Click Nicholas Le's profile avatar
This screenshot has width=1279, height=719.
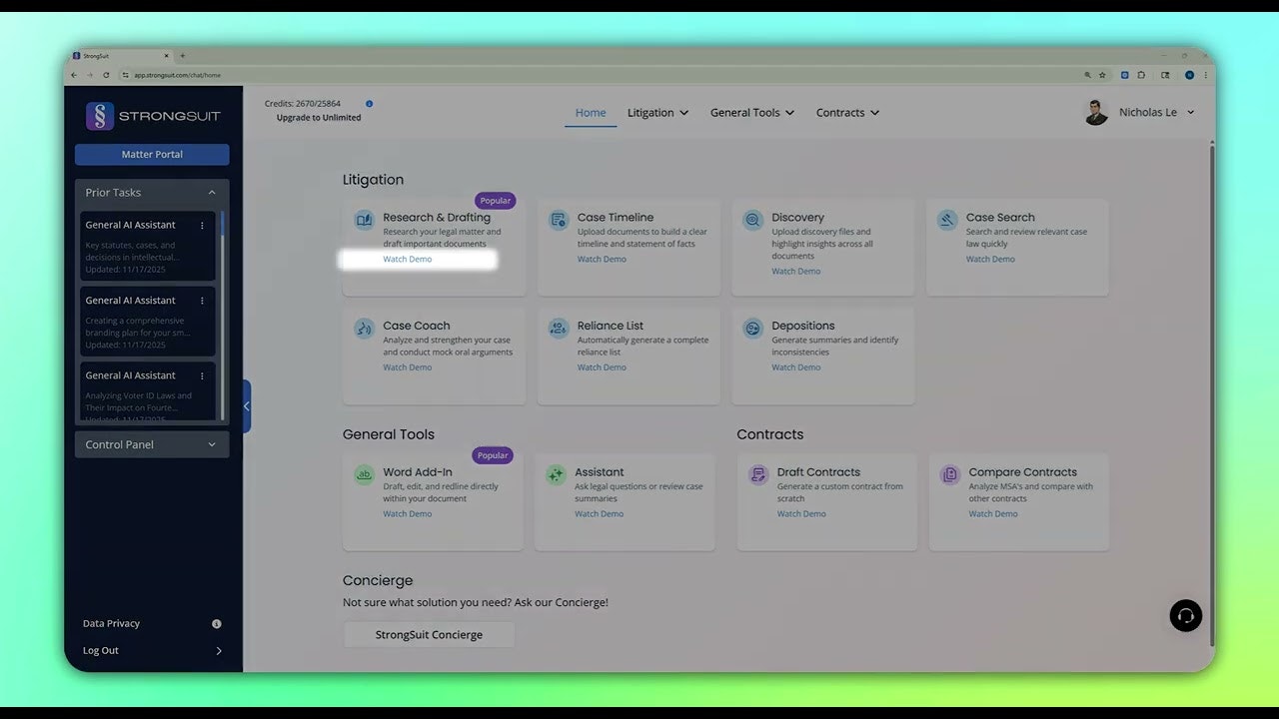pyautogui.click(x=1096, y=112)
